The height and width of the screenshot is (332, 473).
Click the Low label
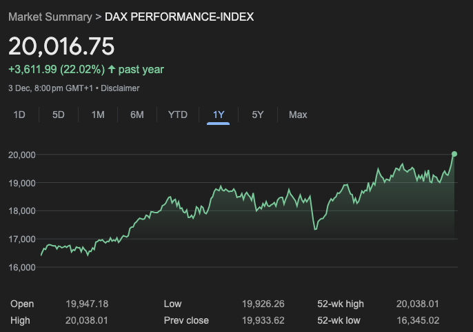pos(172,304)
